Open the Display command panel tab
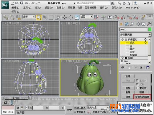Image resolution: width=154 pixels, height=115 pixels. [144, 24]
